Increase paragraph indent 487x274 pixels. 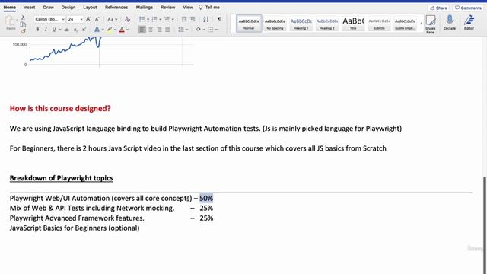tap(193, 19)
